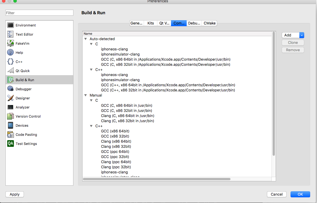
Task: Select the Test Settings QA icon
Action: point(11,144)
